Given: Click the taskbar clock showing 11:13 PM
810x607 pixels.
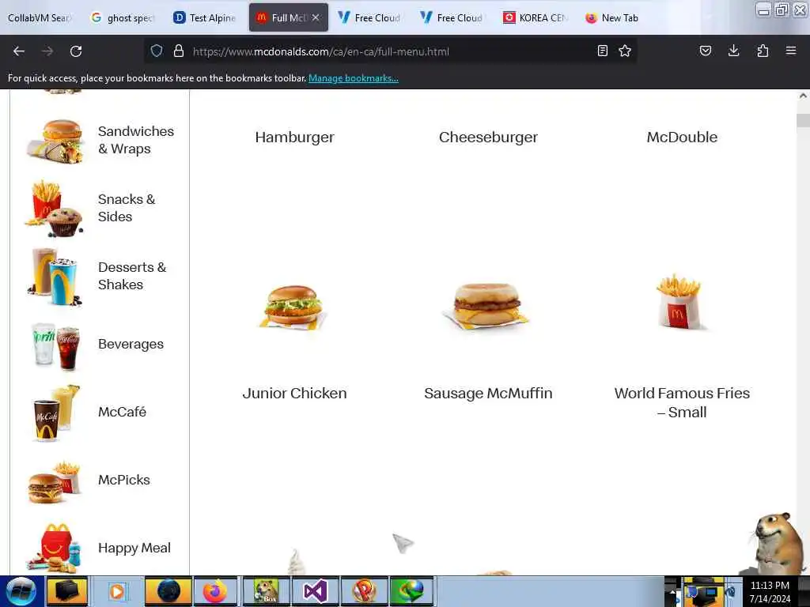Looking at the screenshot, I should [770, 591].
